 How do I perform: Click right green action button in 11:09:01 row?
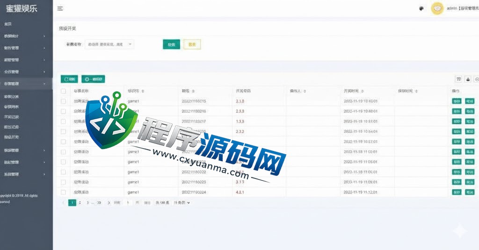tap(470, 182)
